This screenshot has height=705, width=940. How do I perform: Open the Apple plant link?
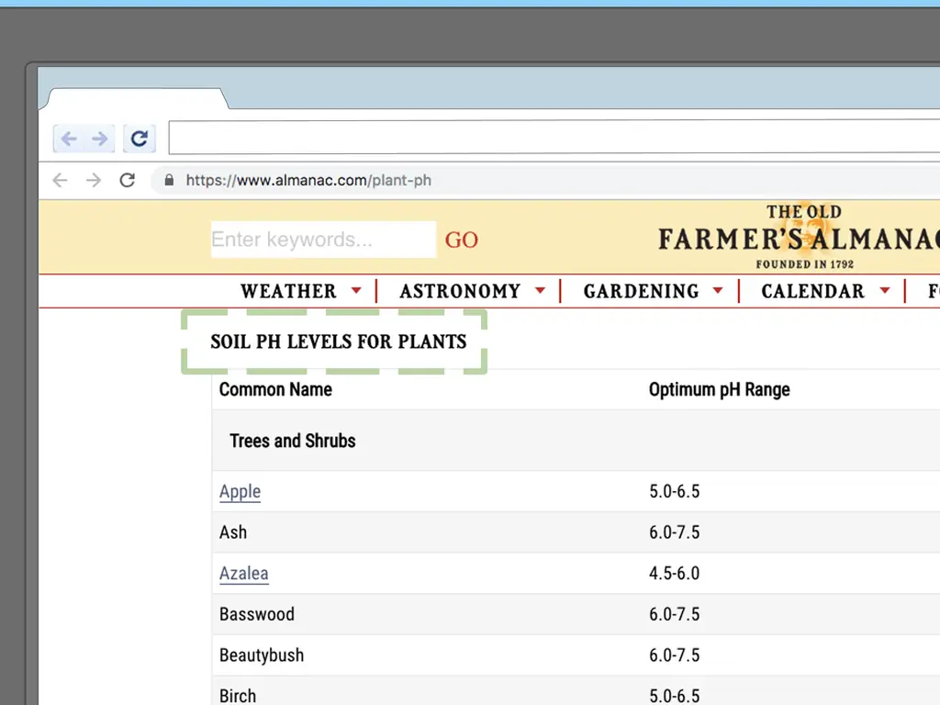pos(240,492)
